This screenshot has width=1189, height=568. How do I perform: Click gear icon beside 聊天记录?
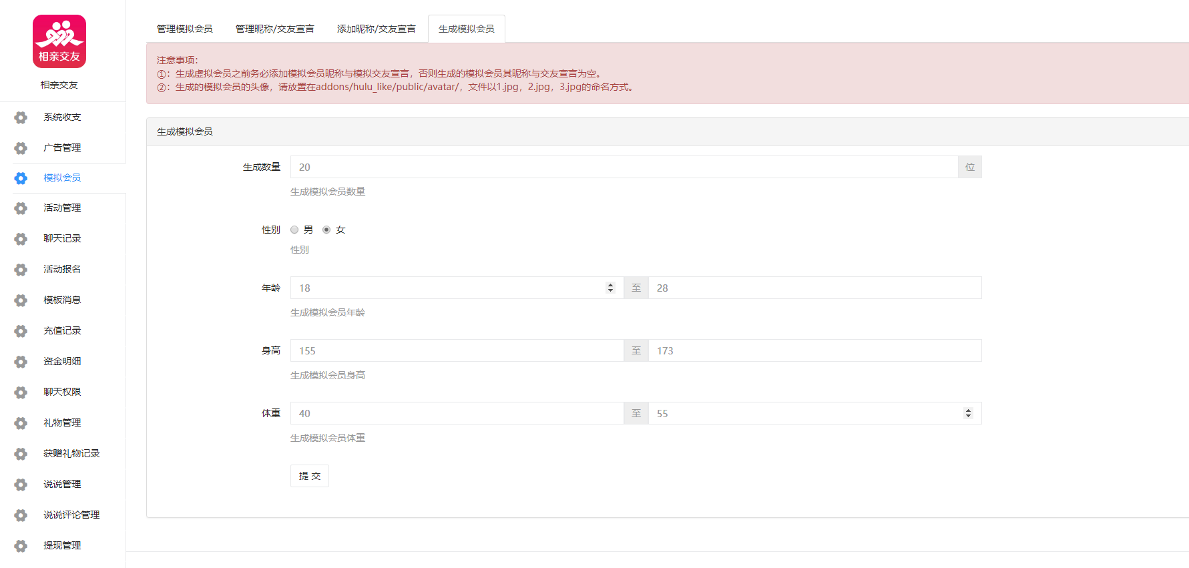click(x=21, y=239)
